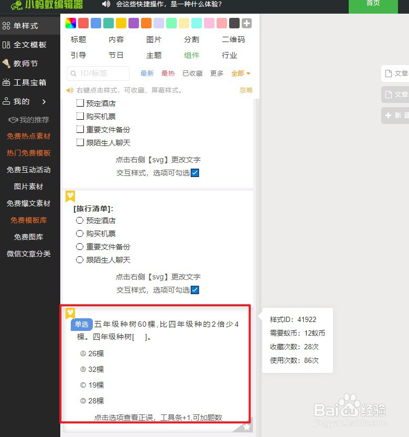Show 已收藏 styles
409x437 pixels.
point(192,74)
